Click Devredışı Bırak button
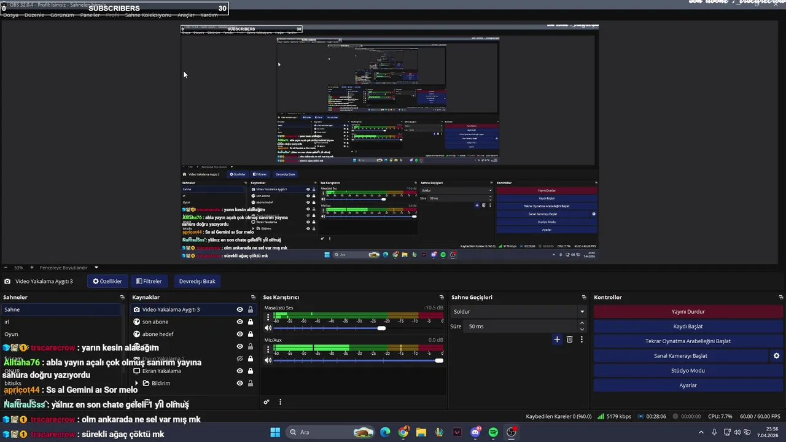 [197, 281]
